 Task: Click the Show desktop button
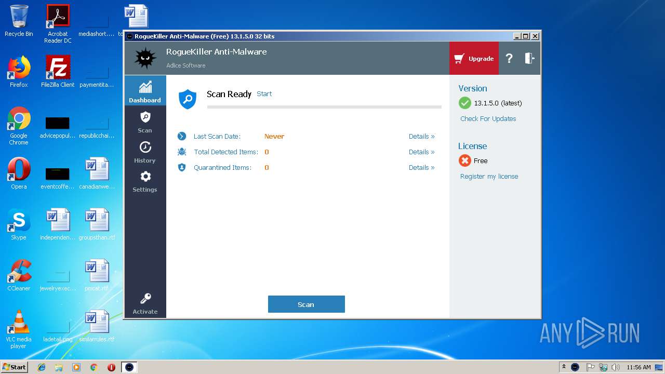(659, 367)
